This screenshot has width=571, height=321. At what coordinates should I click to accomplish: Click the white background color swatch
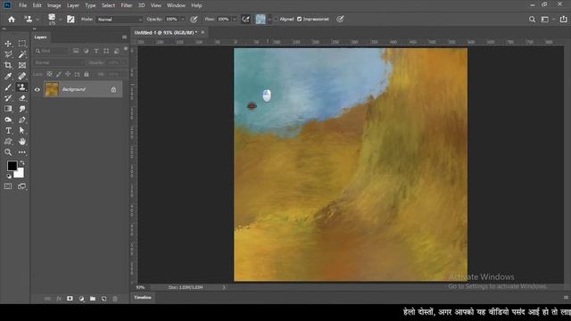pyautogui.click(x=20, y=174)
